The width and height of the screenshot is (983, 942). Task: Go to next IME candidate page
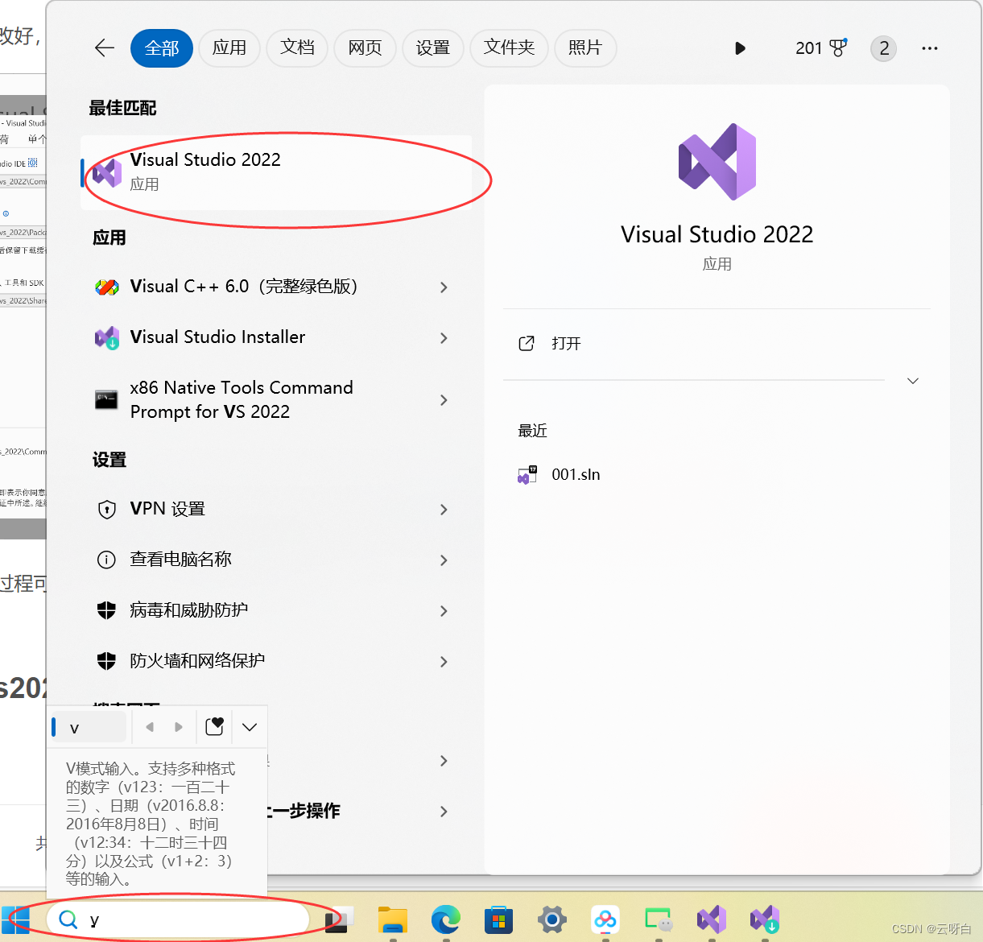point(179,727)
